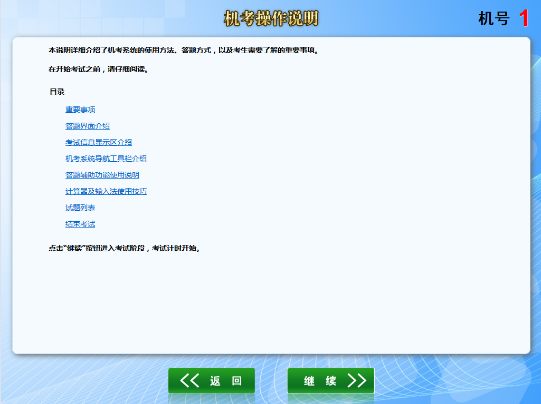Jump to the 试题列表 section
This screenshot has height=404, width=541.
click(80, 208)
